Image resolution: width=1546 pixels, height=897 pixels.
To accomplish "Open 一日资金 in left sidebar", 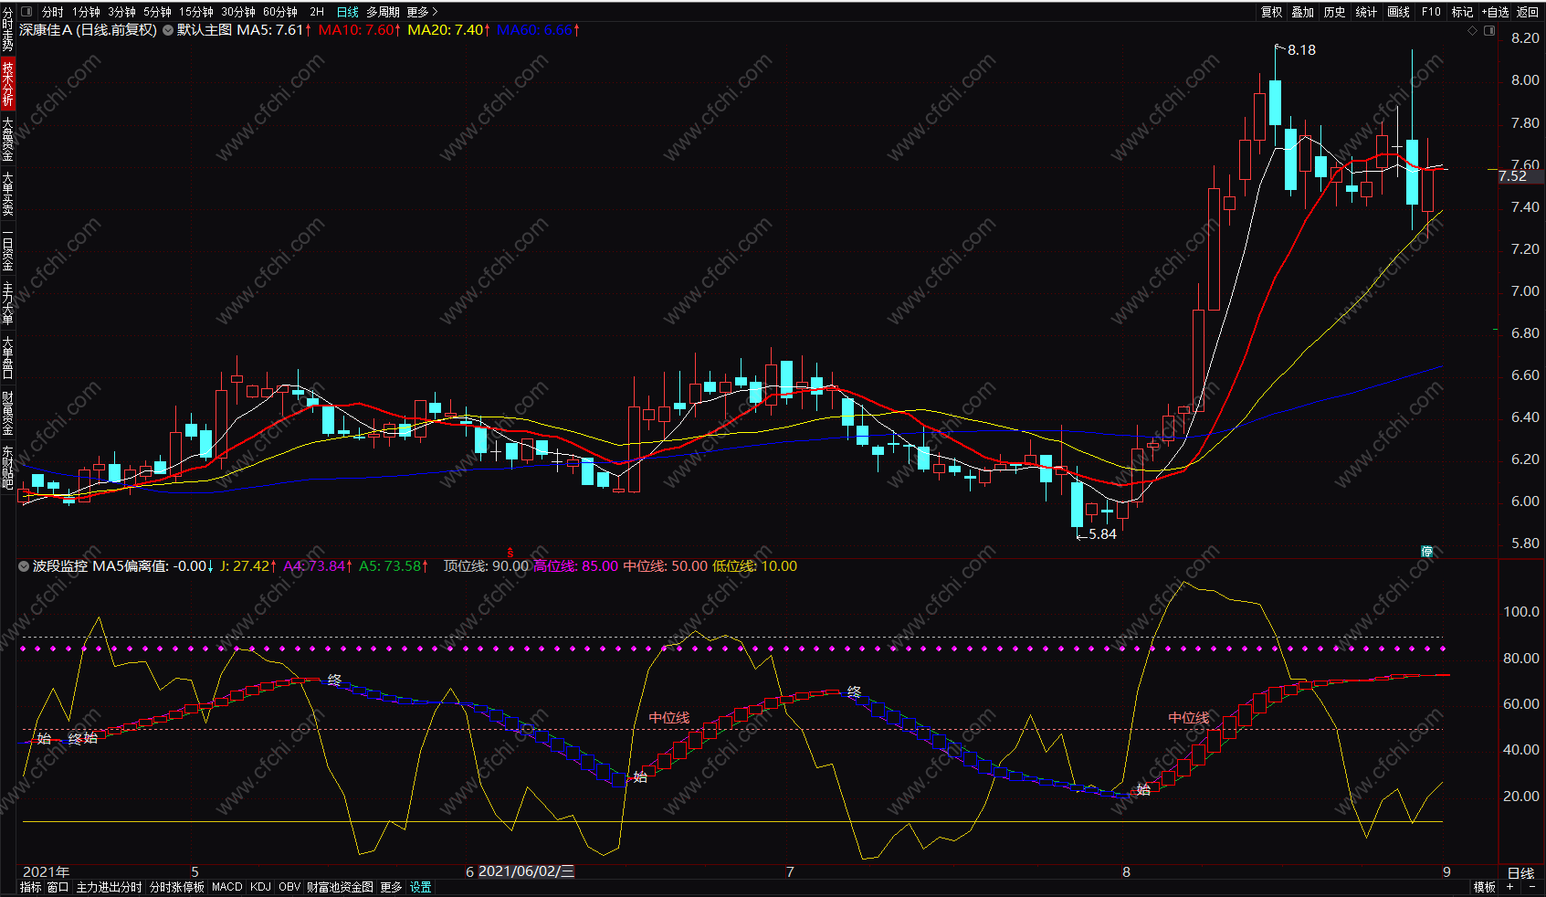I will (x=7, y=251).
